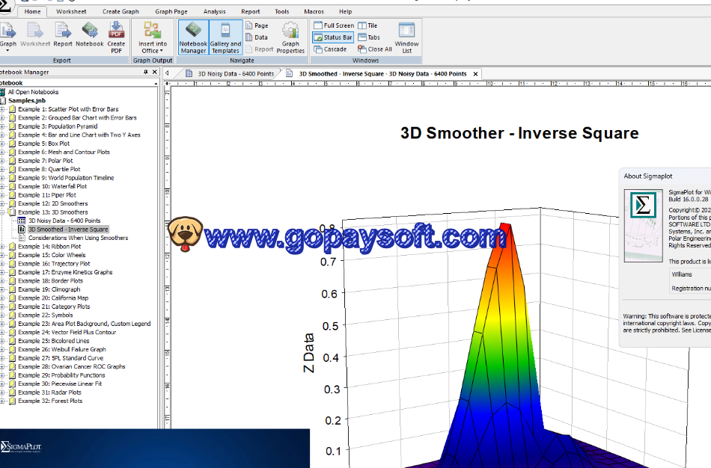Close the Notebook Manager panel
The height and width of the screenshot is (468, 711).
155,72
